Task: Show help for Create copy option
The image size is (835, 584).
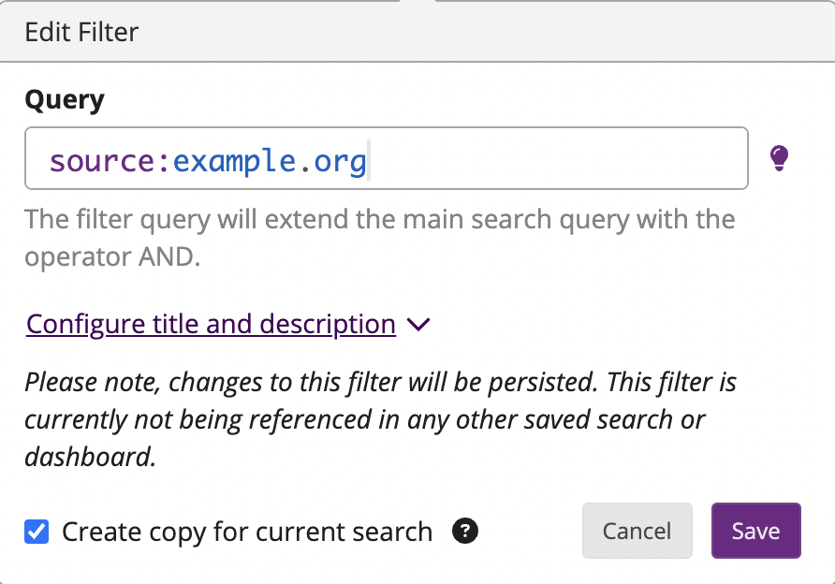Action: (465, 531)
